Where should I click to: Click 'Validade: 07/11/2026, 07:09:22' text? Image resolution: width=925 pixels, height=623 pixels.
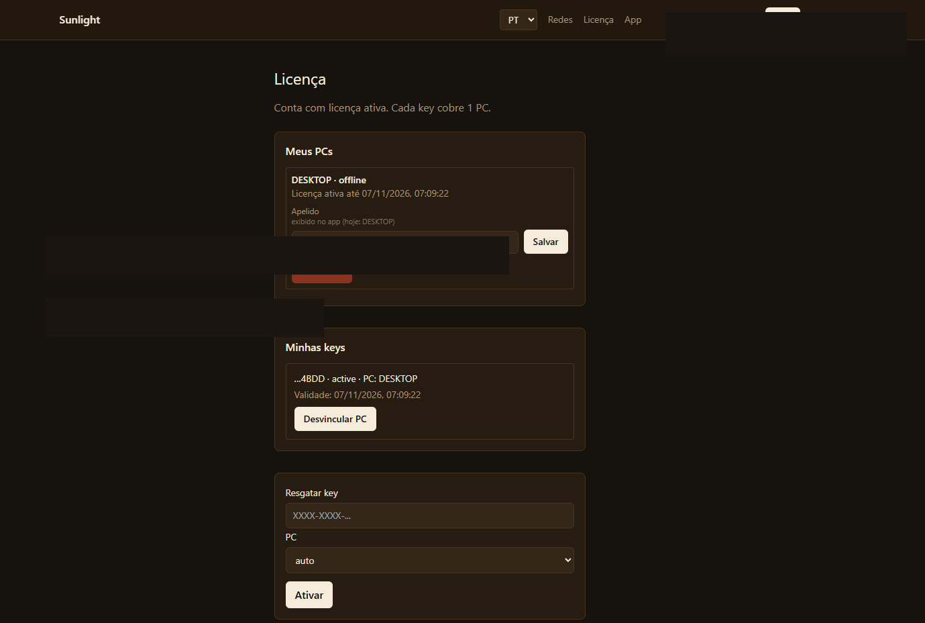click(x=357, y=395)
